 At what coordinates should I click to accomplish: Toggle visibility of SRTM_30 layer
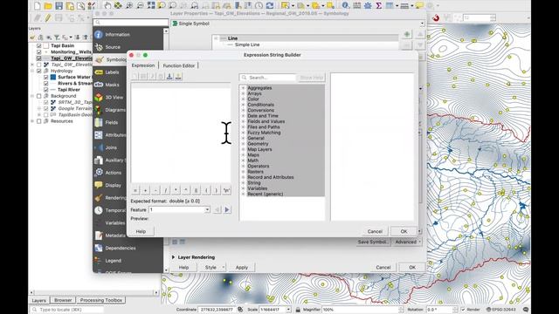coord(46,102)
